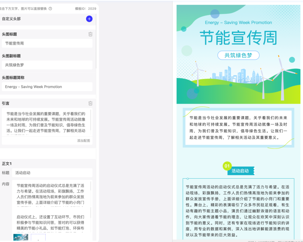The height and width of the screenshot is (242, 303).
Task: Delete the 头图标题 section using its trash icon
Action: coord(90,34)
